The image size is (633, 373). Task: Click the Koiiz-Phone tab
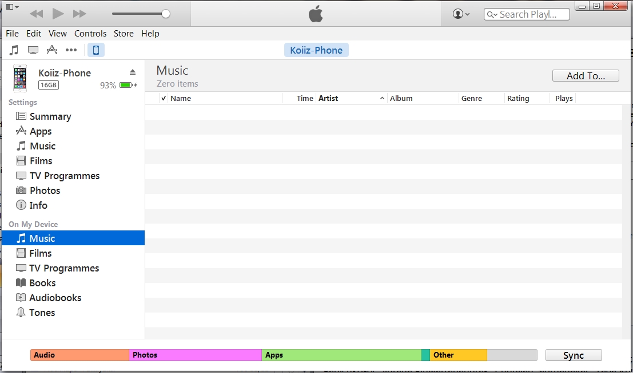316,50
